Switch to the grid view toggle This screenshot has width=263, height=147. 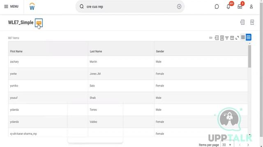(x=248, y=37)
